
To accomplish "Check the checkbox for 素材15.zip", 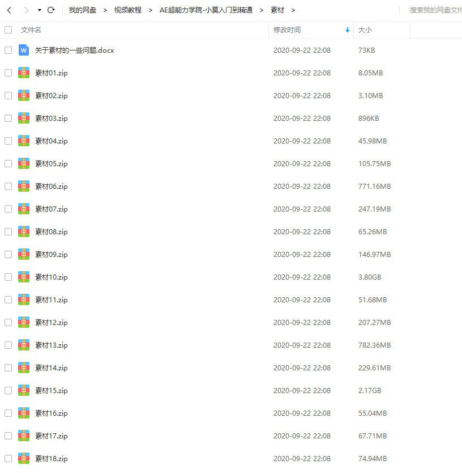I will [x=8, y=390].
